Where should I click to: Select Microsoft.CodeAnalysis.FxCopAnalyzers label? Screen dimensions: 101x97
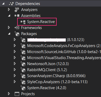click(61, 46)
